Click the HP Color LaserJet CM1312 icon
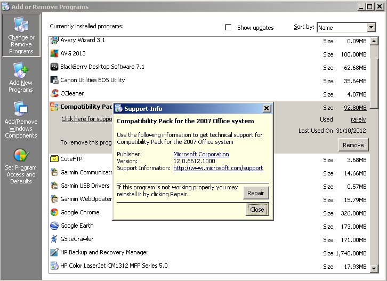The height and width of the screenshot is (281, 387). [x=54, y=266]
